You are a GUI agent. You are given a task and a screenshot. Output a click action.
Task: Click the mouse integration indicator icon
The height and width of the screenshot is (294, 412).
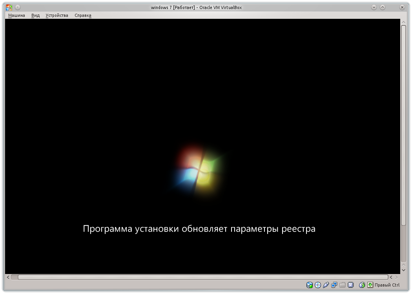(361, 285)
